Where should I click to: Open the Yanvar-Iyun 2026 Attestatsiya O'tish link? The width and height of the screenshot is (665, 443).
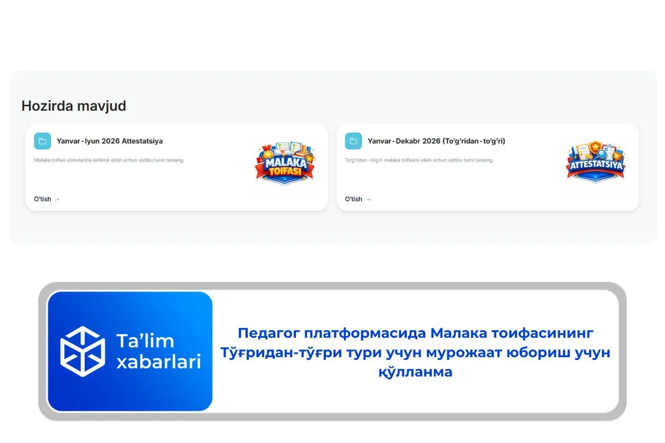[43, 199]
